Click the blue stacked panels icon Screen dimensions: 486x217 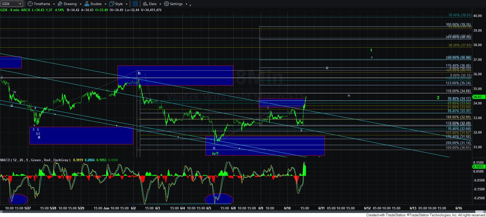click(x=135, y=4)
